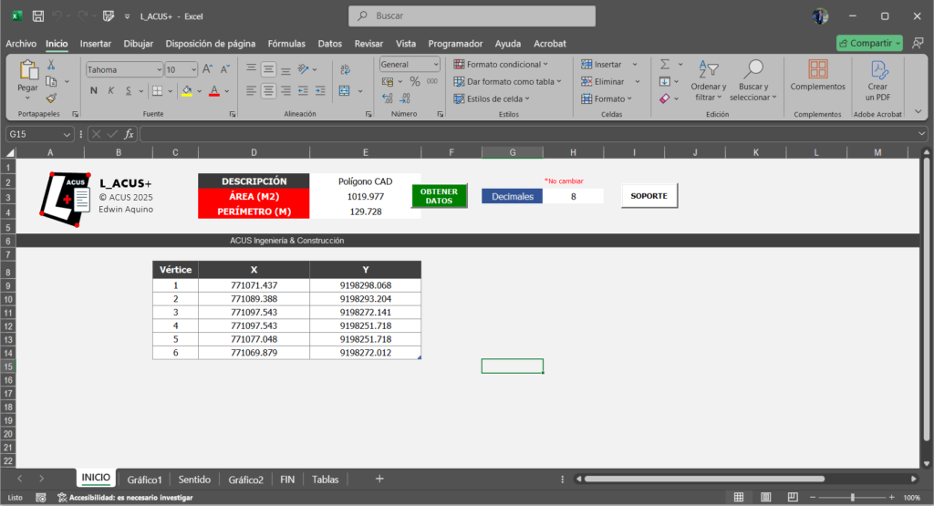The width and height of the screenshot is (934, 506).
Task: Open the Tahoma font name dropdown
Action: (158, 69)
